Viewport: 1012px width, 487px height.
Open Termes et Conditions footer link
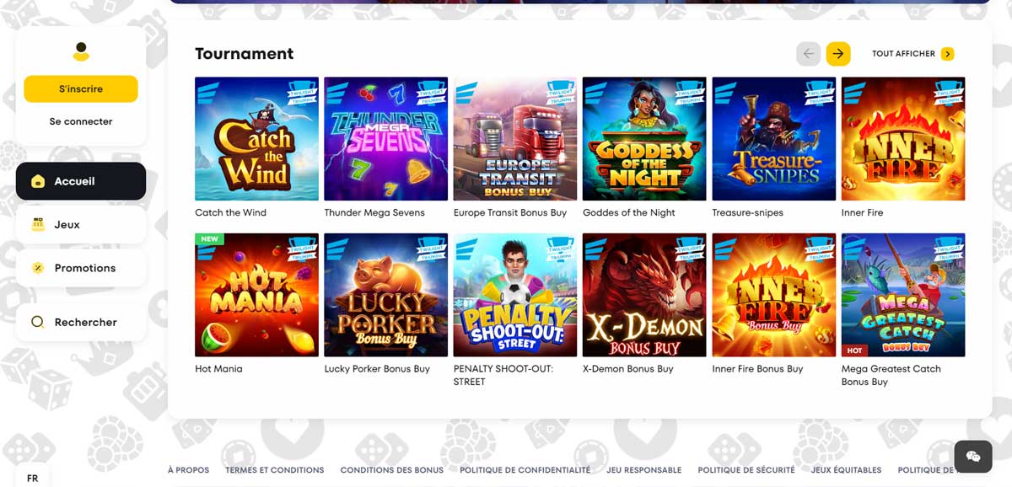coord(275,470)
